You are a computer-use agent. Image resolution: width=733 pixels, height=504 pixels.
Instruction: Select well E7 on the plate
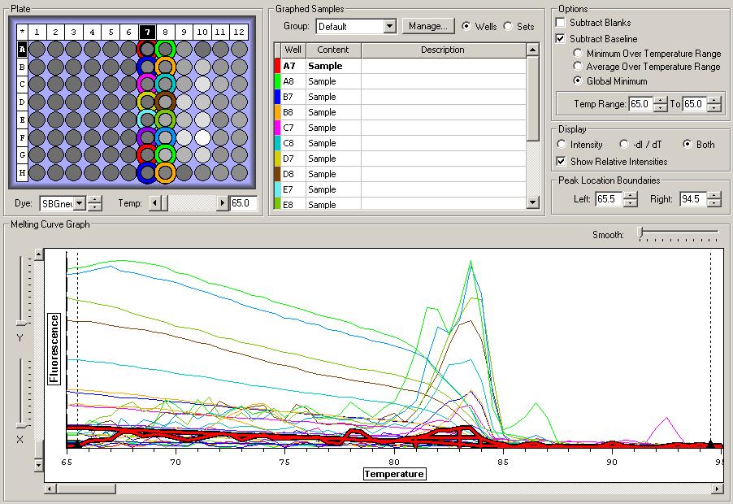coord(147,119)
